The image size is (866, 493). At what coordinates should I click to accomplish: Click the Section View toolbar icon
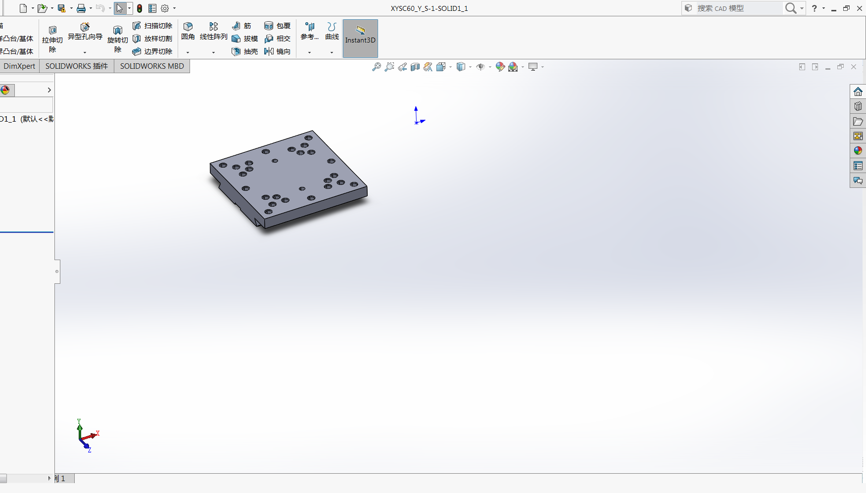pos(415,67)
